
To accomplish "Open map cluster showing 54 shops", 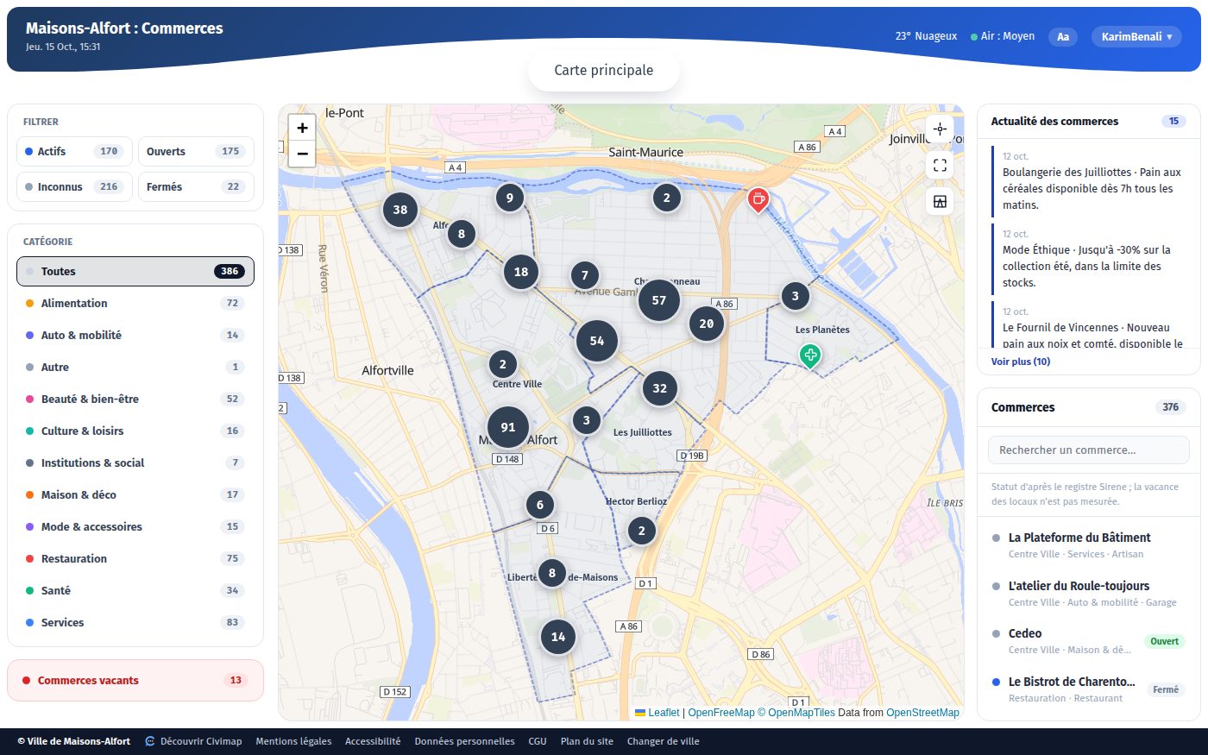I will (x=597, y=341).
